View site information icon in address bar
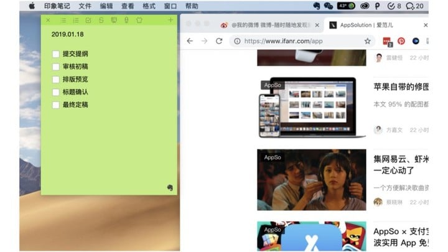 point(237,41)
